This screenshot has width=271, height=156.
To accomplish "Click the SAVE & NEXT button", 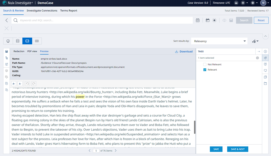I will (x=237, y=149).
